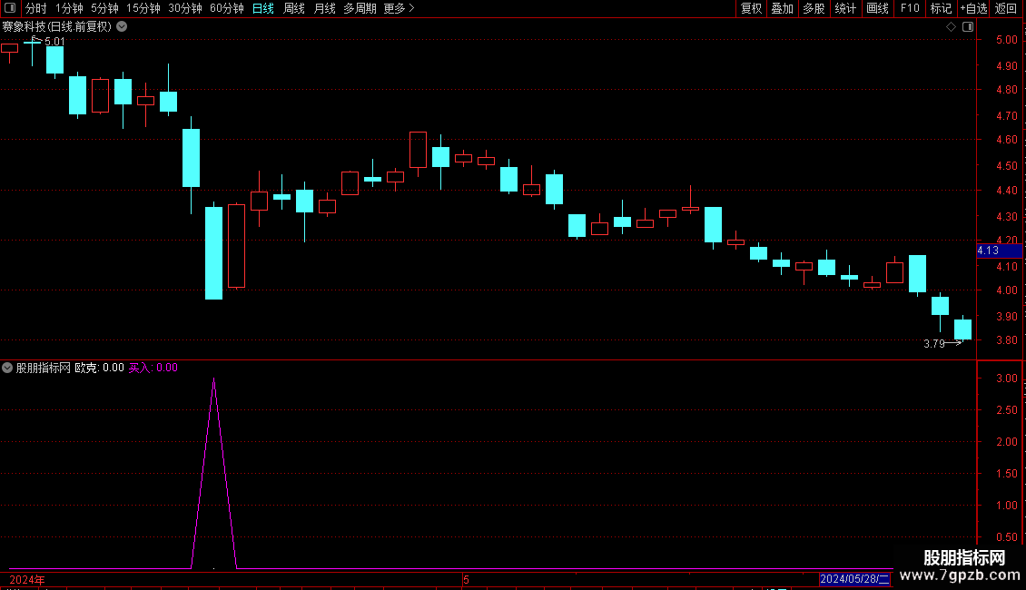Open the 画线 drawing tools

point(877,8)
